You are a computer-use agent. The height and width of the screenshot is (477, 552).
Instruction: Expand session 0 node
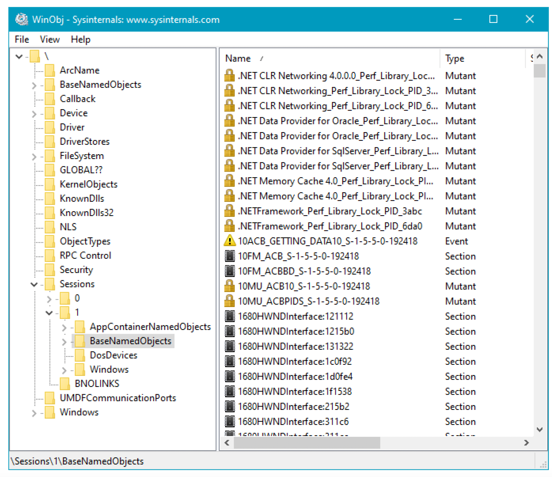49,299
